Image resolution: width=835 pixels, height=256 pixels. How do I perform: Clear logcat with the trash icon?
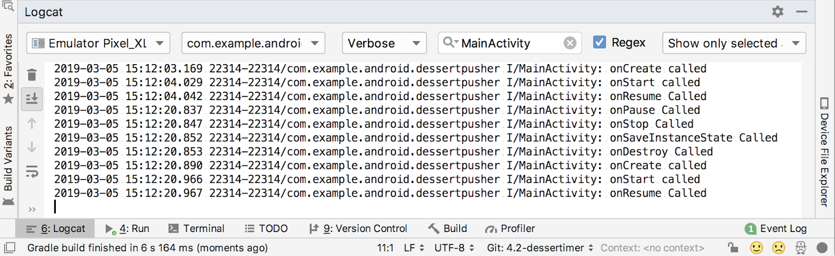(32, 75)
